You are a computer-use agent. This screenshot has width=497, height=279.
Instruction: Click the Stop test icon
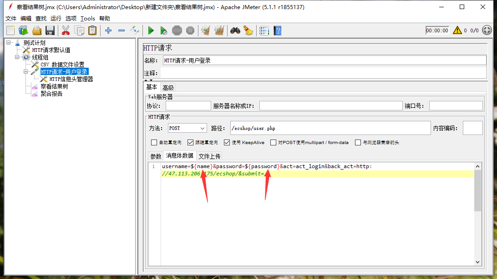[177, 31]
